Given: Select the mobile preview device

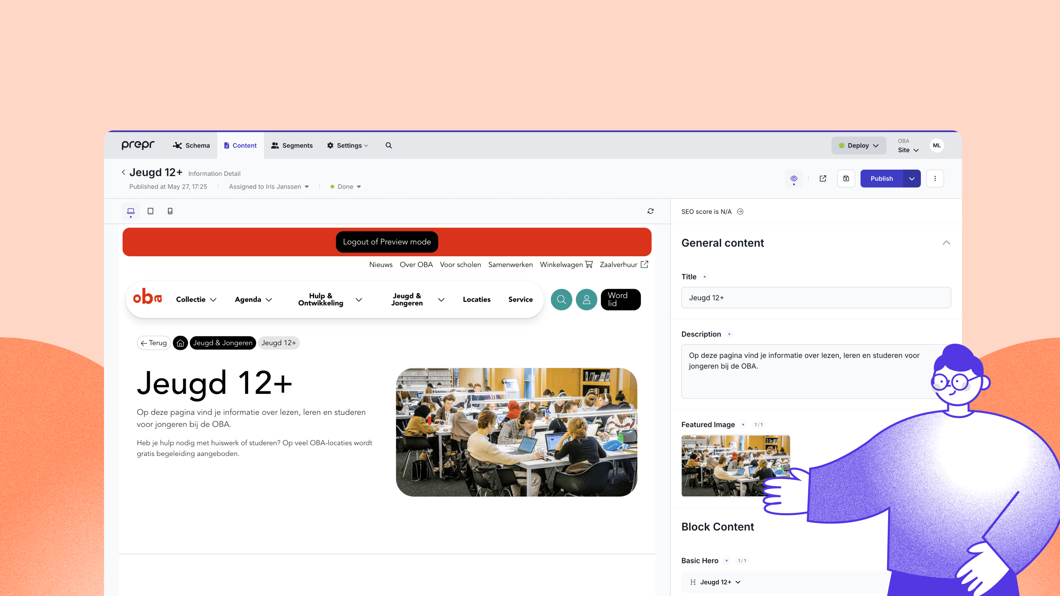Looking at the screenshot, I should (170, 212).
